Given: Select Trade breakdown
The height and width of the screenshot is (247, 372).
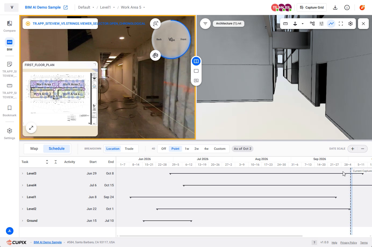Looking at the screenshot, I should pos(129,149).
